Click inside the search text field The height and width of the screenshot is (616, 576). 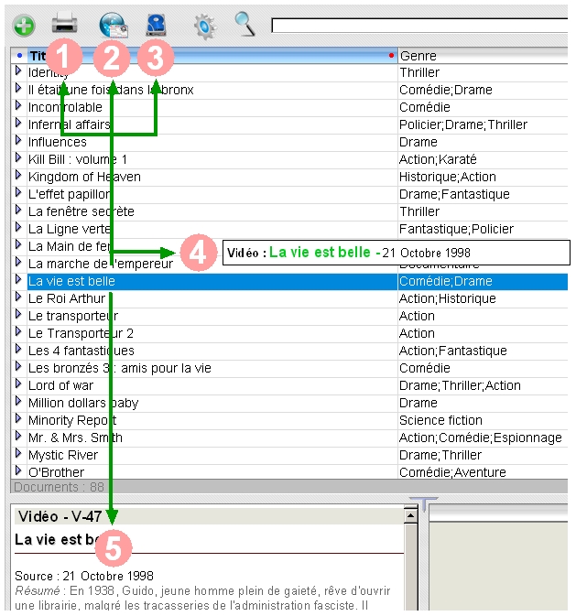(x=419, y=26)
